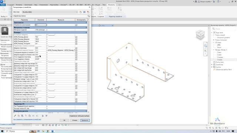Screen dimensions: 237x133
Task: Click the Значение column header
Action: tap(41, 20)
